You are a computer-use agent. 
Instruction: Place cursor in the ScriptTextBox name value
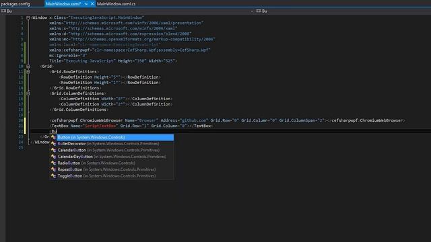pyautogui.click(x=100, y=126)
